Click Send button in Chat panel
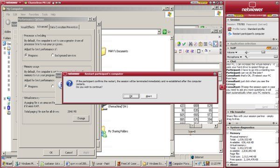Viewport: 280px width, 168px height. pos(265,107)
